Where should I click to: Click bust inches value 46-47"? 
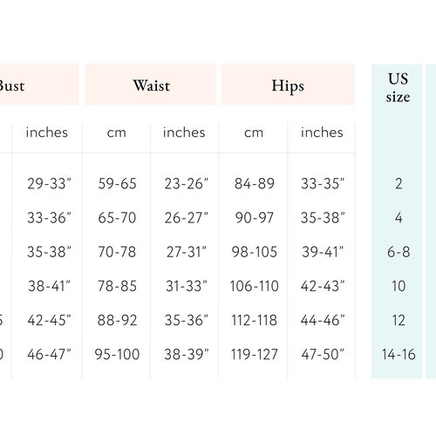[49, 354]
